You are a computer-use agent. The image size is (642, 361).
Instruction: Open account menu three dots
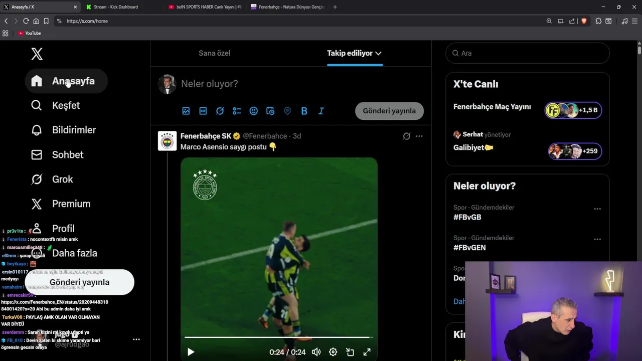[136, 339]
